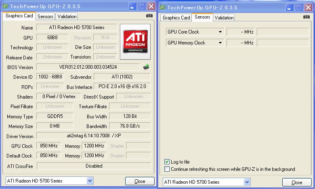The height and width of the screenshot is (189, 315).
Task: Click Default Clock row Memory 1200 MHz field
Action: tap(94, 155)
